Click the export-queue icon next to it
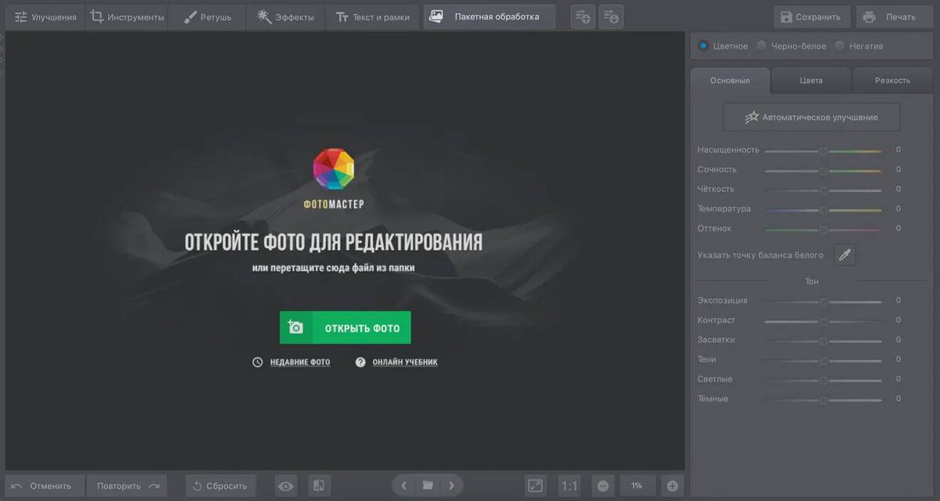The width and height of the screenshot is (940, 501). click(610, 16)
